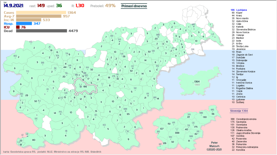Click the Primeri dnevno button
Screen dimensions: 277x155
pos(134,6)
